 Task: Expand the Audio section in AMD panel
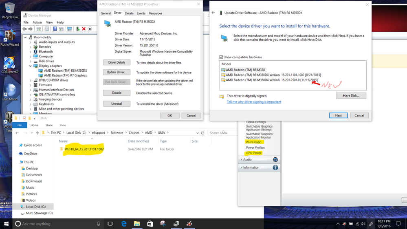242,159
